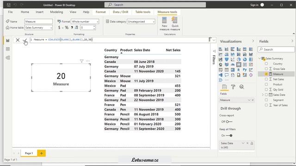Image resolution: width=296 pixels, height=166 pixels.
Task: Check the Country field checkbox
Action: click(266, 64)
